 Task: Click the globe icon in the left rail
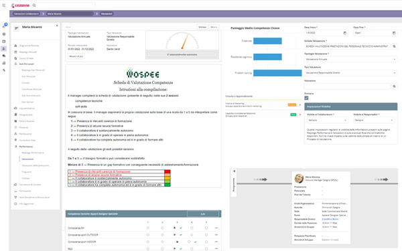(4, 34)
